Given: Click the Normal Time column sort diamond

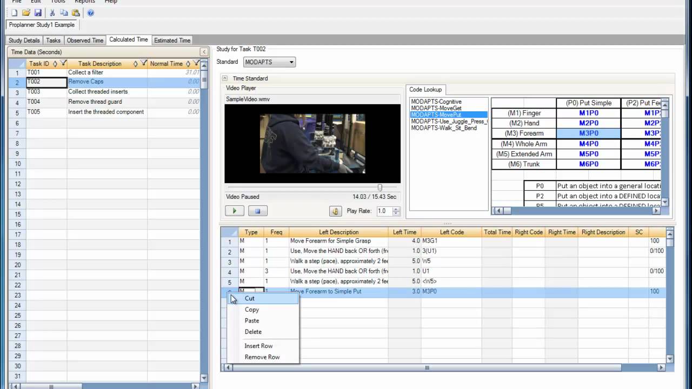Looking at the screenshot, I should pyautogui.click(x=188, y=64).
